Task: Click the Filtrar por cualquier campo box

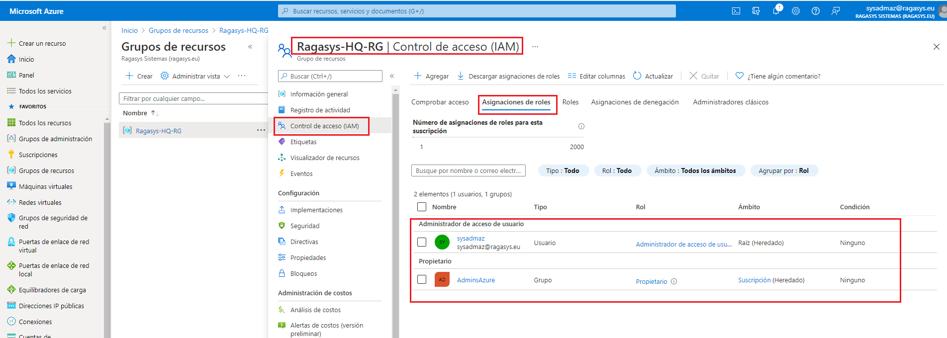Action: coord(194,98)
